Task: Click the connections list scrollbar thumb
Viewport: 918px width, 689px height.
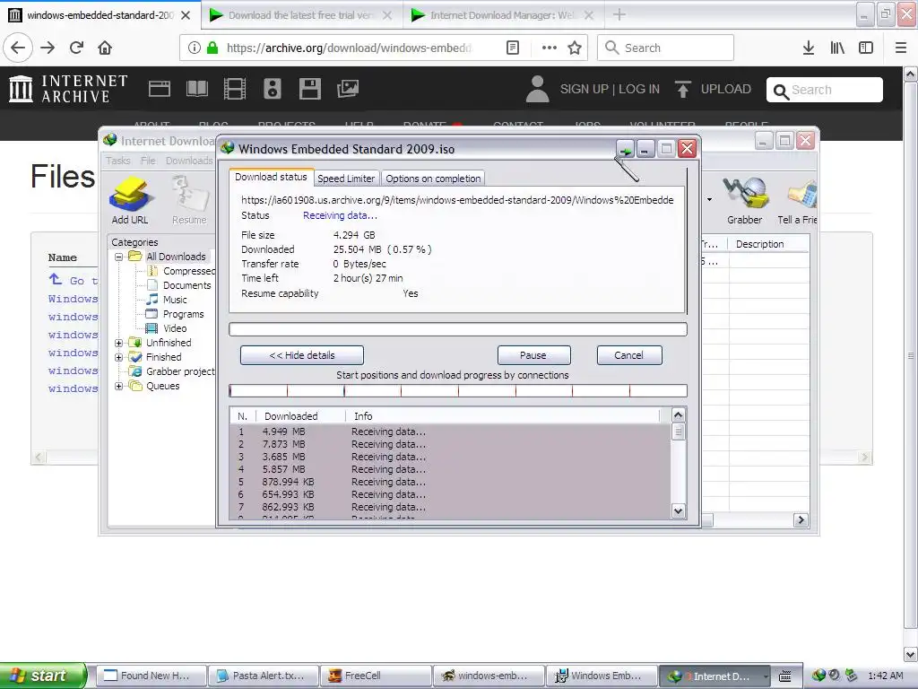Action: [678, 432]
